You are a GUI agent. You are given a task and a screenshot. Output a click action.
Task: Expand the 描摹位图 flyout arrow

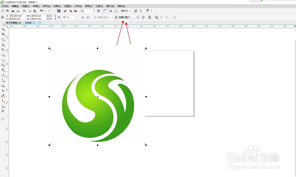(133, 19)
